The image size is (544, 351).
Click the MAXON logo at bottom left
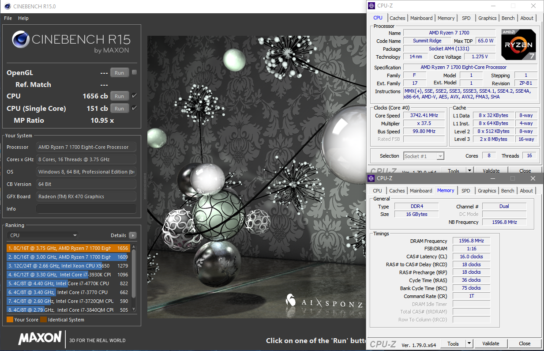coord(40,339)
